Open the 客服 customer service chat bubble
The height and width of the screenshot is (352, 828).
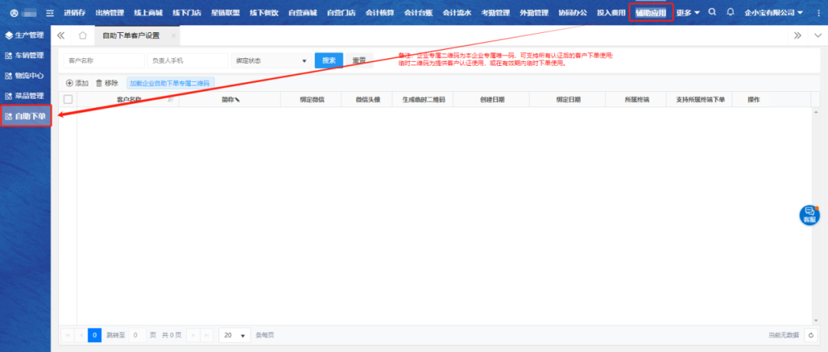tap(809, 216)
